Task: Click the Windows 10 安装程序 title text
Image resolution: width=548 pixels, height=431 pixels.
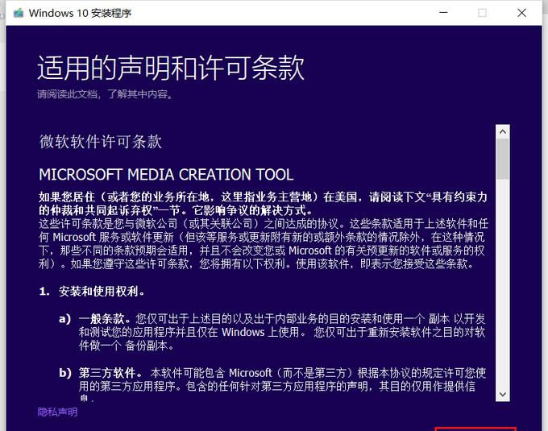Action: [80, 13]
